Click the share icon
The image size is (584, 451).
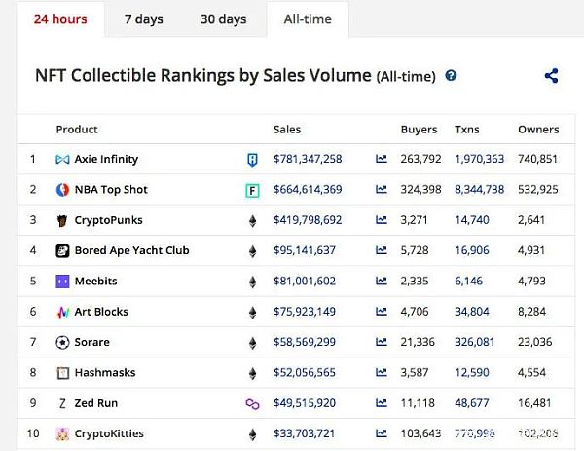[552, 76]
